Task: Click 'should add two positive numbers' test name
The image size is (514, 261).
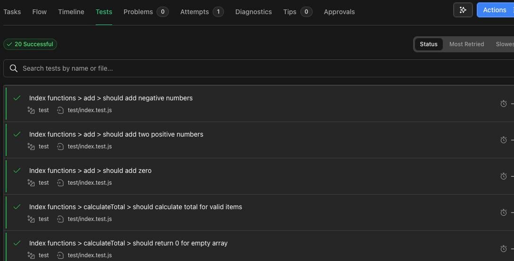Action: [x=116, y=134]
